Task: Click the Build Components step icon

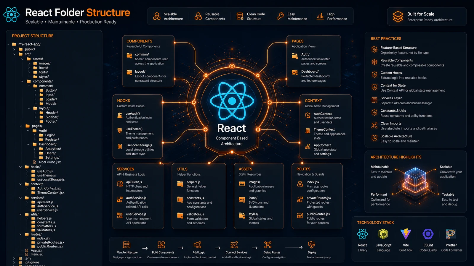Action: point(161,245)
